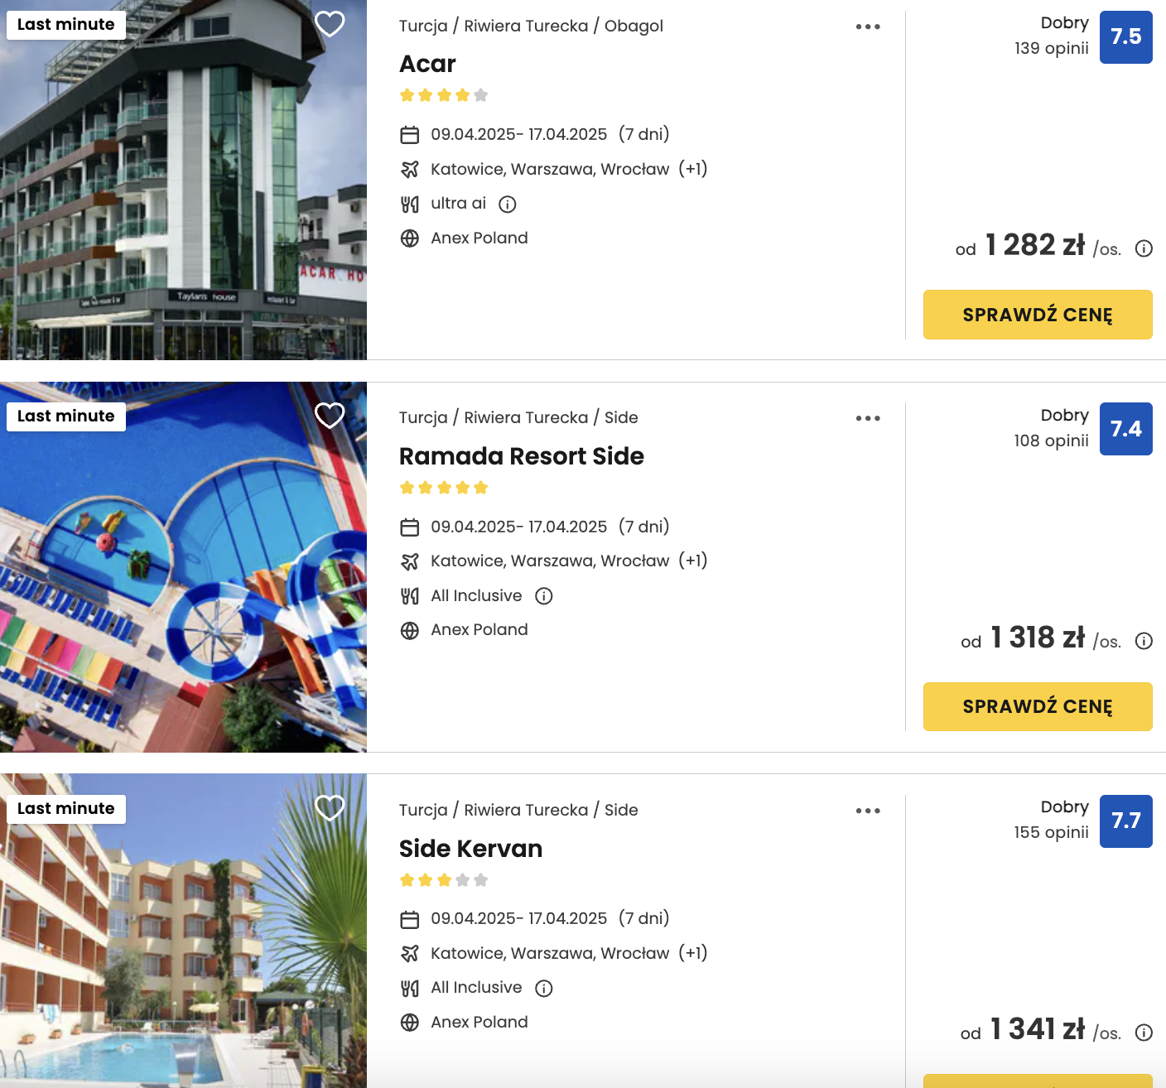Expand more options for Ramada Resort Side
Screen dimensions: 1166x1088
point(868,418)
